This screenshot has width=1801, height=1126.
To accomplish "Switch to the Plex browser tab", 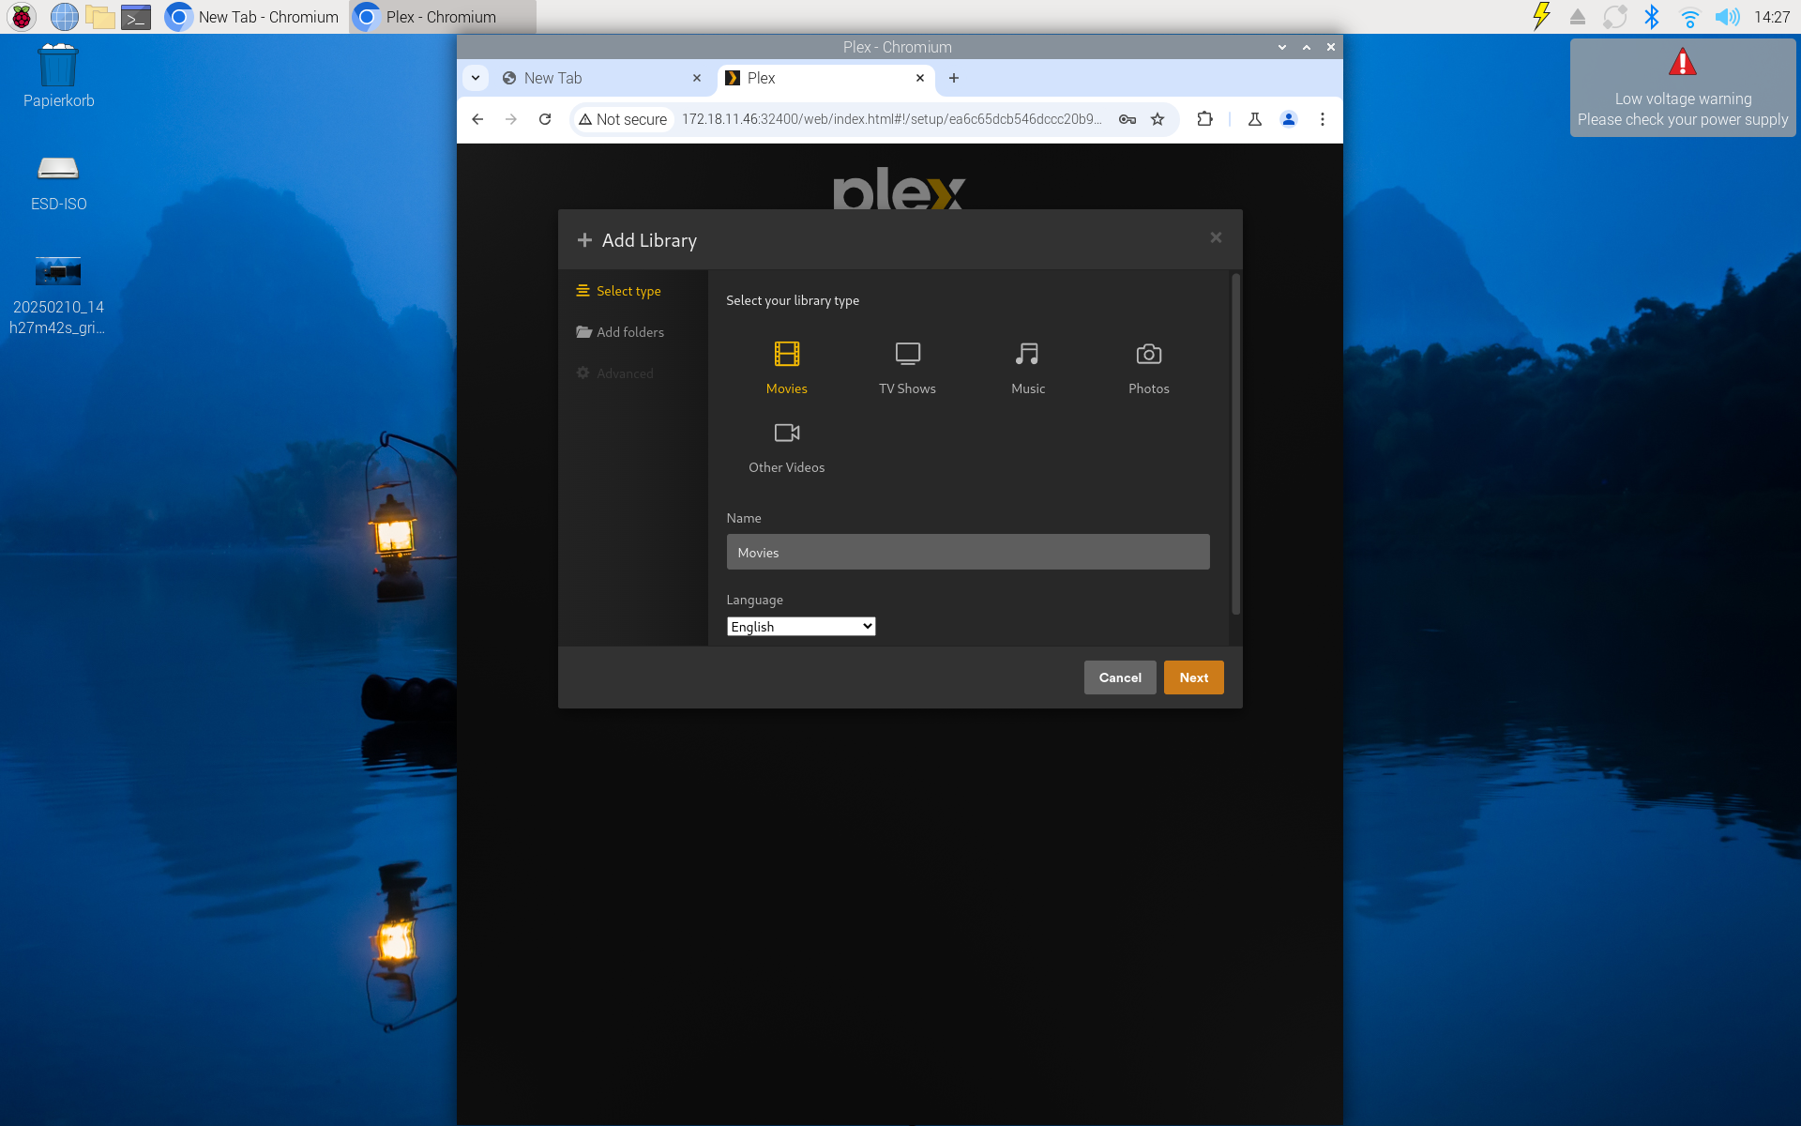I will coord(825,78).
